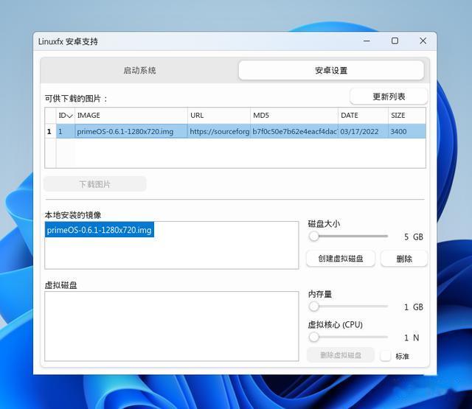The width and height of the screenshot is (472, 409).
Task: Select primeOS-0.6.1-1280x720.img cell in downloads table
Action: point(131,131)
